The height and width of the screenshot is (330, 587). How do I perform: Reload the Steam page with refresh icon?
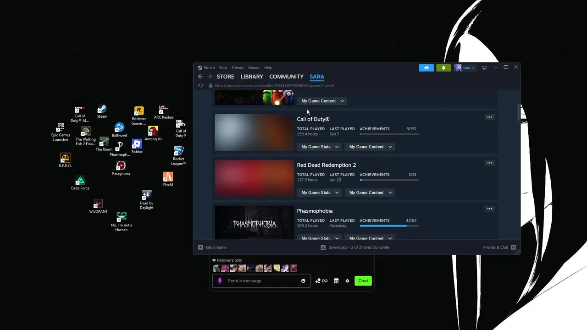200,86
